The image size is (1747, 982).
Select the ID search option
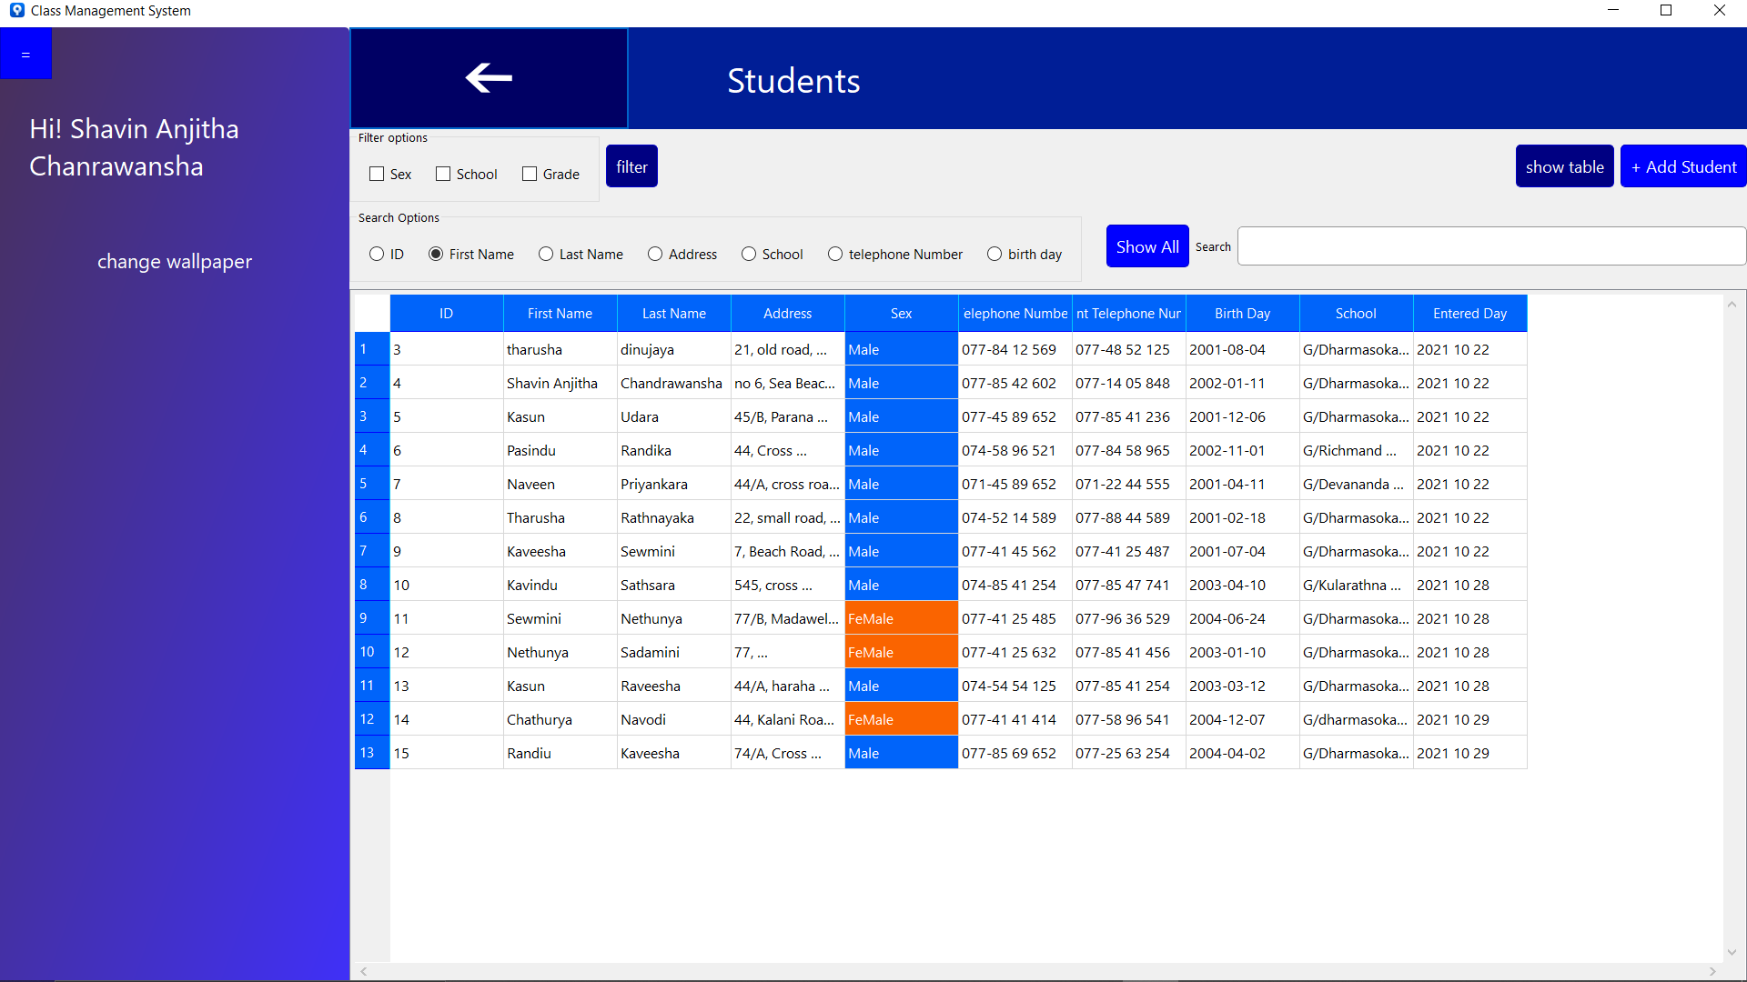click(376, 254)
